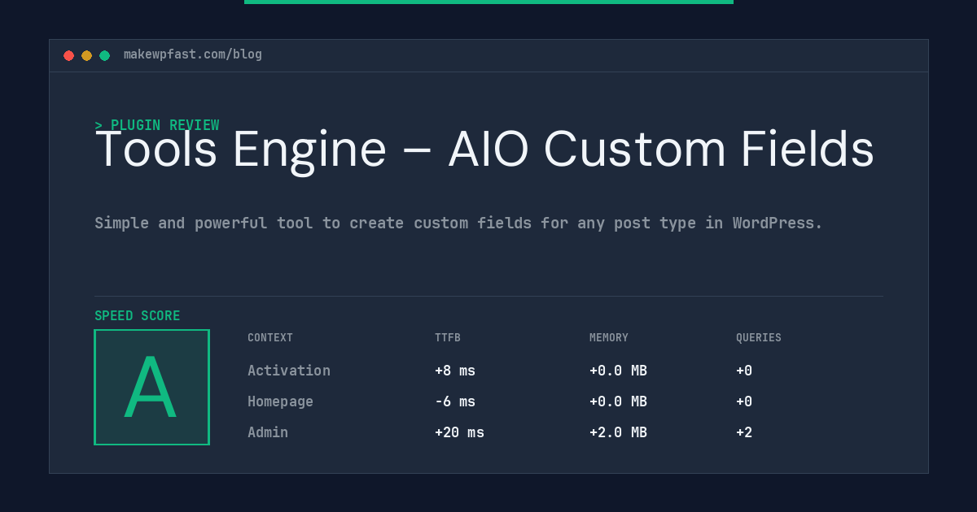
Task: Click the '+20 ms' Admin TTFB value
Action: coord(459,432)
